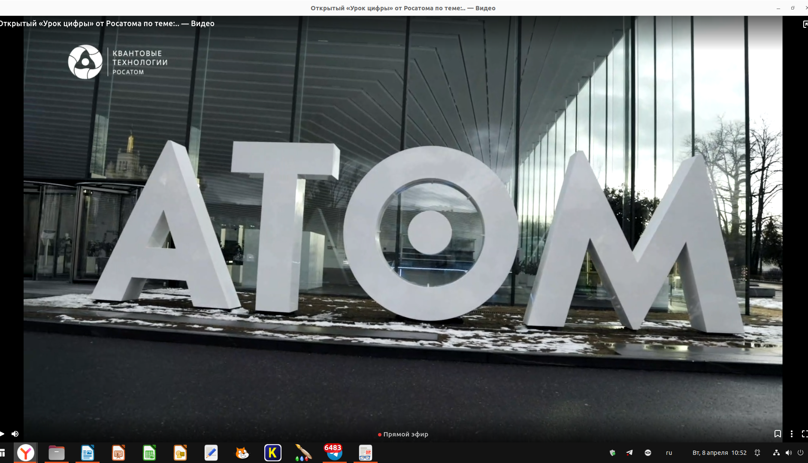
Task: Open network connections tray icon
Action: pos(776,453)
